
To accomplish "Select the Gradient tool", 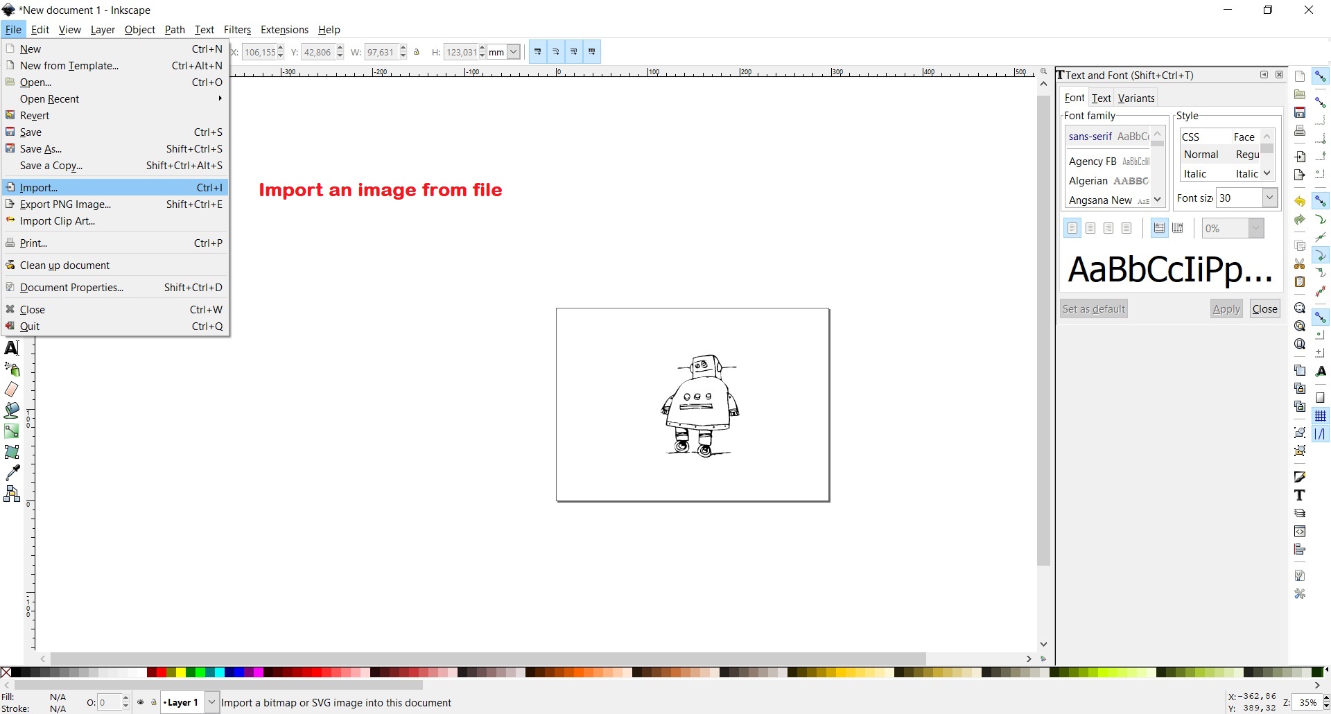I will 12,431.
